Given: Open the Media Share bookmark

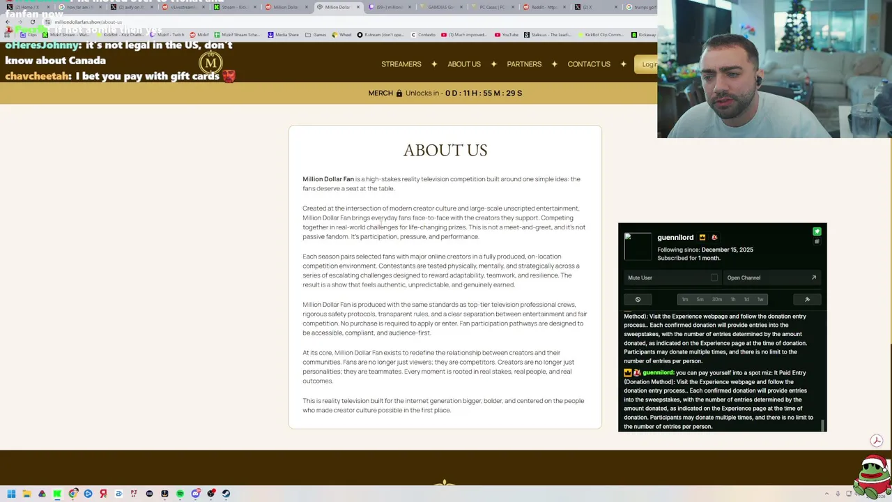Looking at the screenshot, I should (x=283, y=34).
